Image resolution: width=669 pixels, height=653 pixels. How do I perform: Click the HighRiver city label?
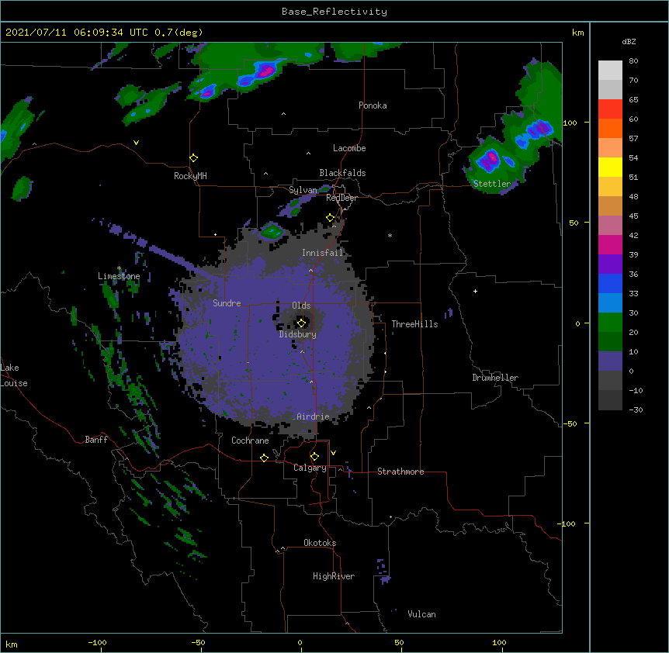tap(334, 576)
